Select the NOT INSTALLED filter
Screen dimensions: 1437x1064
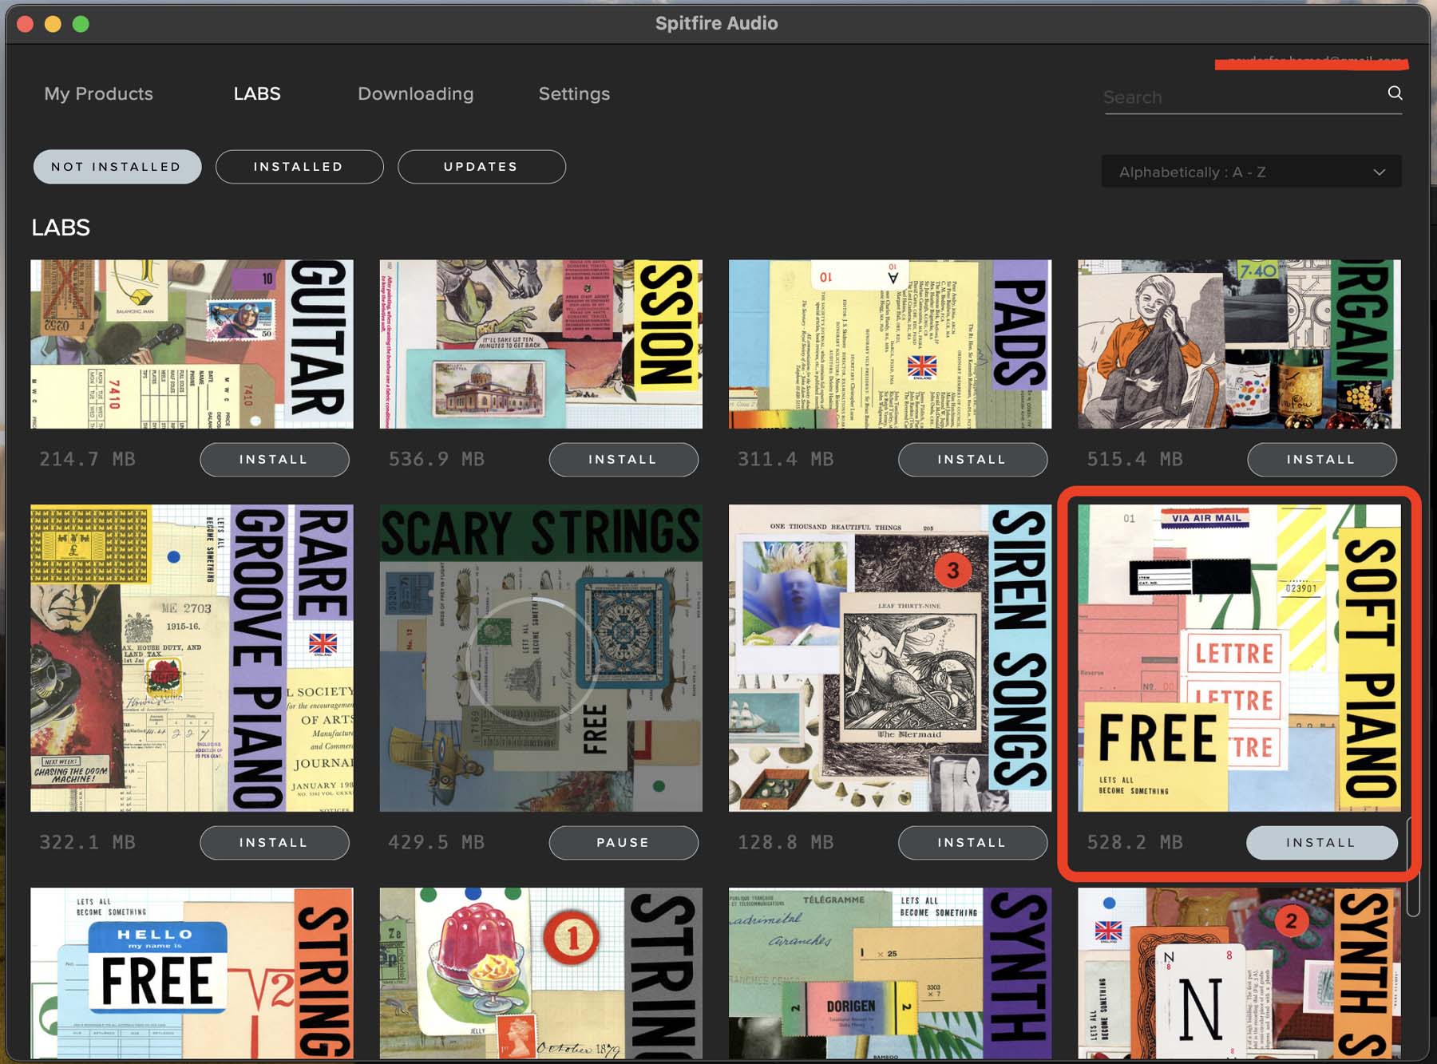117,167
